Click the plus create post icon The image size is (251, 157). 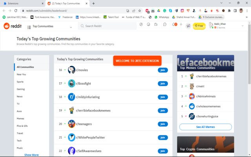coord(181,24)
